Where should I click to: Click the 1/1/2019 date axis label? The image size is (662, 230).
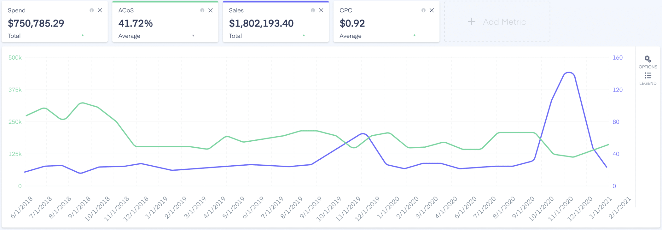click(x=156, y=207)
